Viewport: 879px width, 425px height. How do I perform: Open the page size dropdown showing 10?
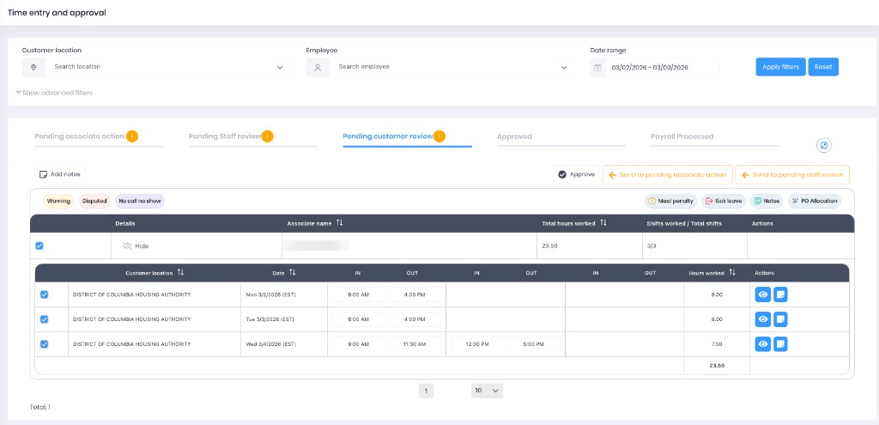[487, 391]
